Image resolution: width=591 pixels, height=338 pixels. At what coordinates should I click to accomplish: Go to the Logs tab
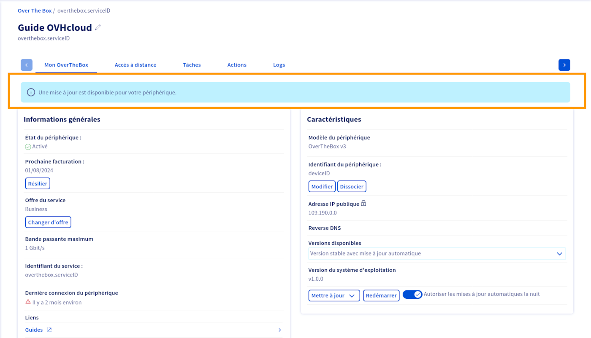pos(279,65)
